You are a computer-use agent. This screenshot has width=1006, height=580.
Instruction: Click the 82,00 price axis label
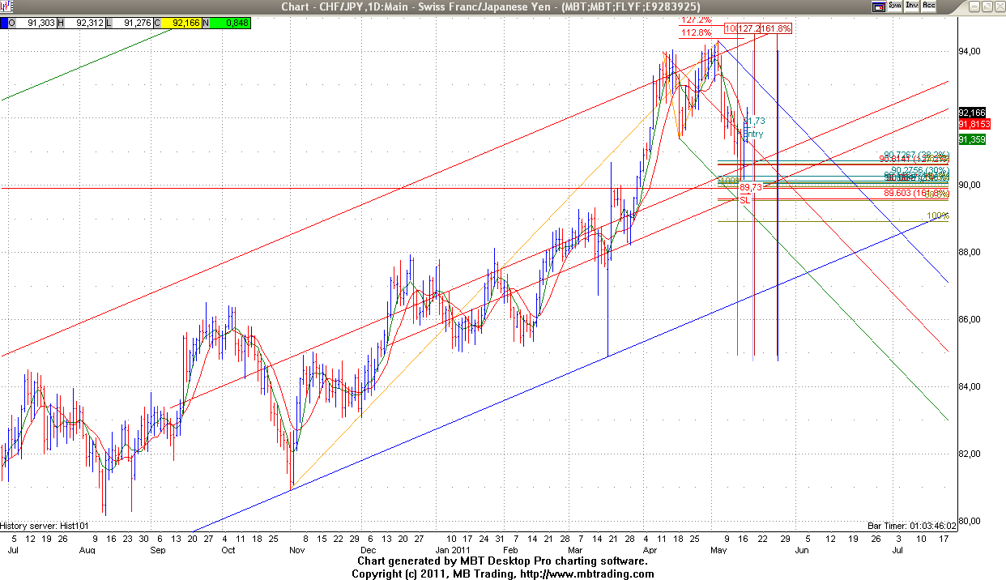pyautogui.click(x=970, y=454)
